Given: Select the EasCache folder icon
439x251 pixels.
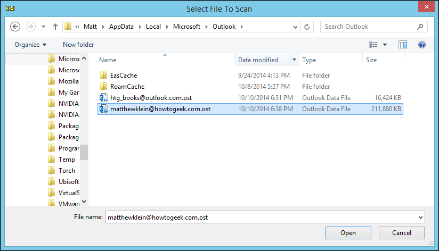Looking at the screenshot, I should 103,75.
